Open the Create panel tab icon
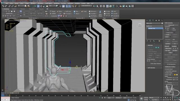 tap(147, 20)
